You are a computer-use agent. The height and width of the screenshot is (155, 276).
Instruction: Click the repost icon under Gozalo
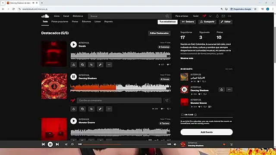[91, 65]
